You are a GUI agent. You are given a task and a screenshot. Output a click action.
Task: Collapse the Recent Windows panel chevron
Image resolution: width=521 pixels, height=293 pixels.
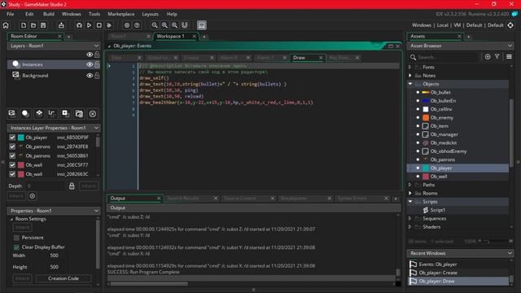click(510, 253)
